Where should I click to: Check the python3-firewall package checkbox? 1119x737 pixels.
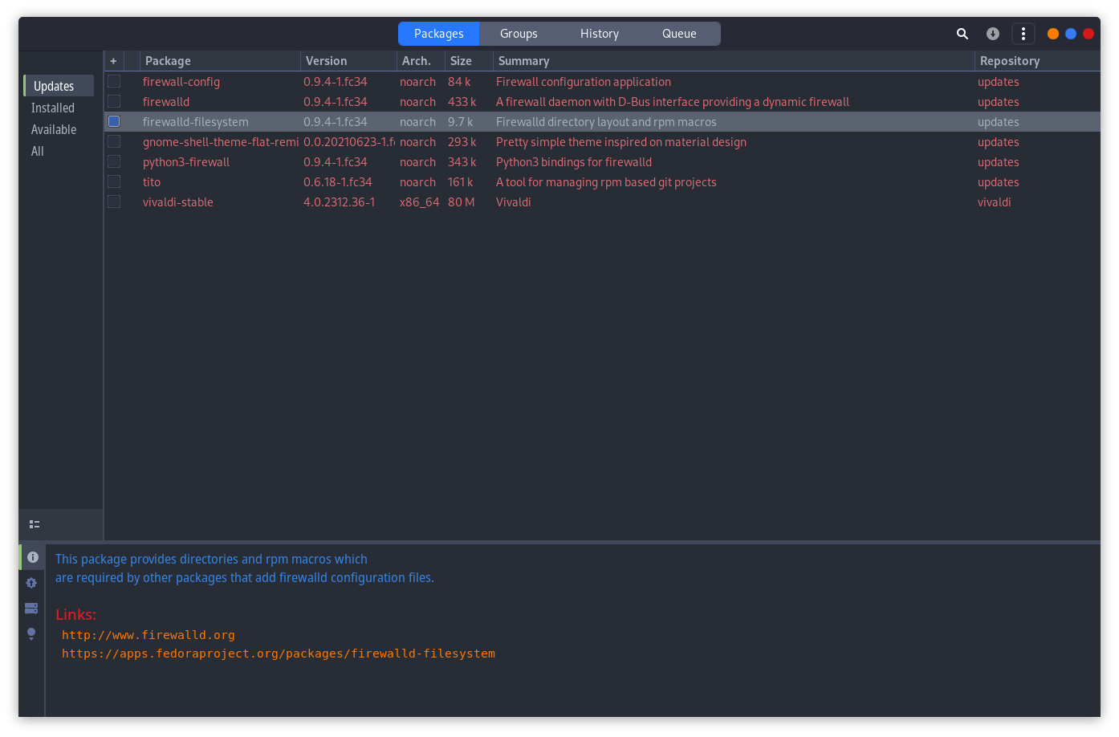[114, 161]
